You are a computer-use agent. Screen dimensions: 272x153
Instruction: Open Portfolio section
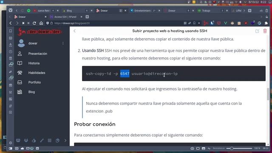(x=34, y=82)
